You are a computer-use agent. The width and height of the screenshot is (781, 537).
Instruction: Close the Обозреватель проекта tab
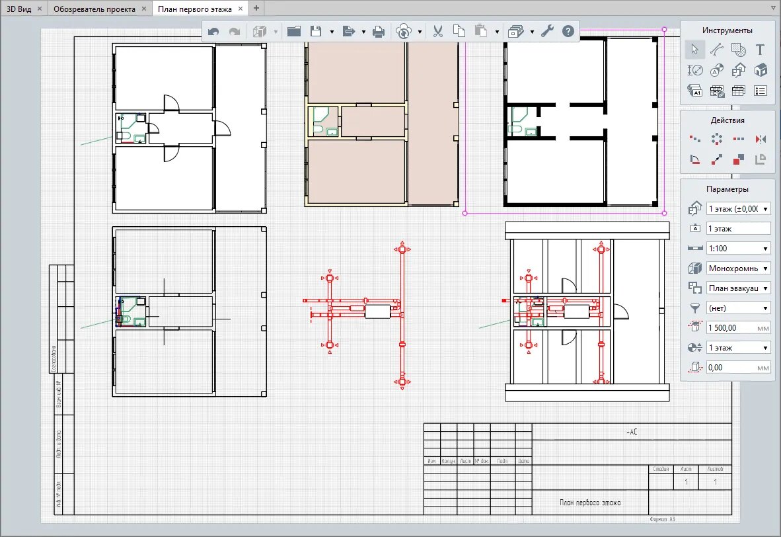144,9
